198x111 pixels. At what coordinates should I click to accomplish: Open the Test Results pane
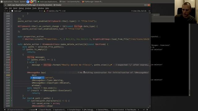[131, 110]
